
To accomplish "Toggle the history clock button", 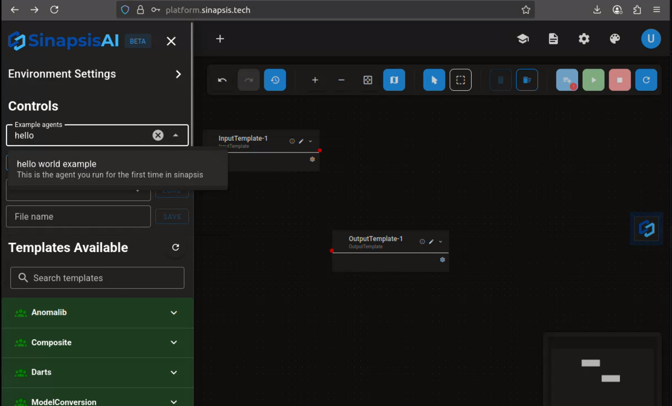I will pyautogui.click(x=275, y=80).
